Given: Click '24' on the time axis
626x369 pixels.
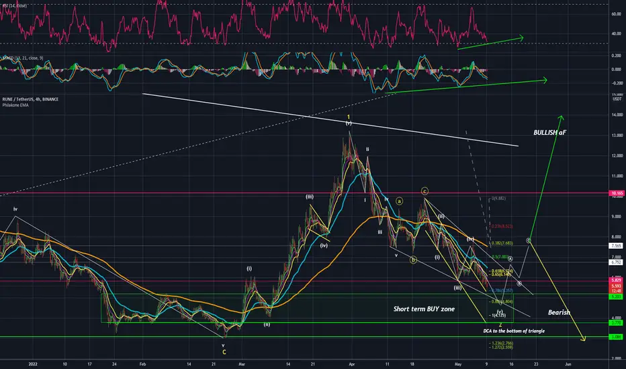Looking at the screenshot, I should 114,364.
